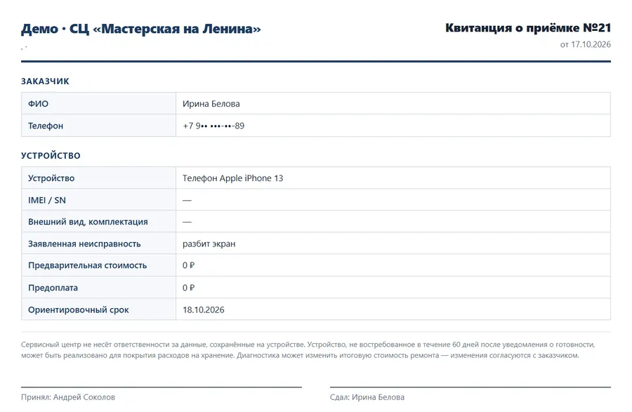
Task: Click the Заявленная неисправность label
Action: (x=84, y=244)
